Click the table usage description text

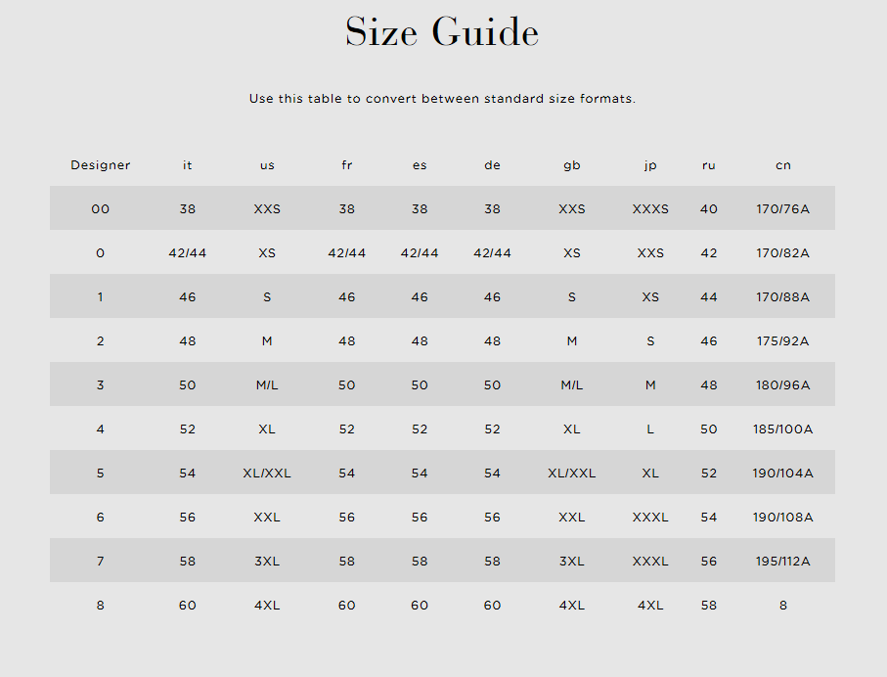pyautogui.click(x=442, y=99)
